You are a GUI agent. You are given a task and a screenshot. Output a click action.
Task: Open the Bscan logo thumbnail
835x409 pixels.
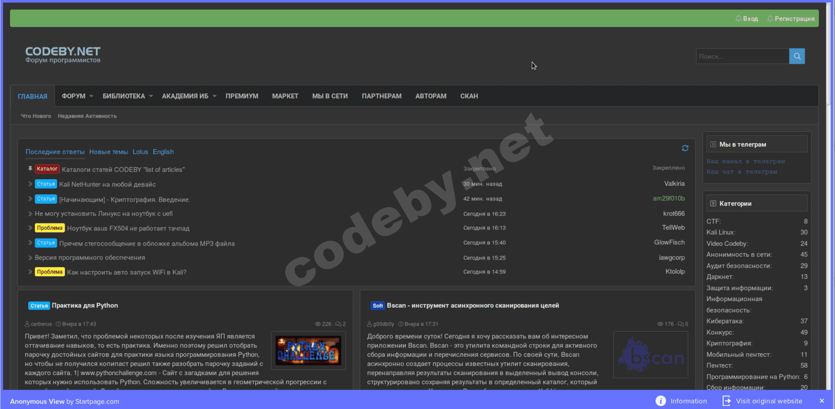651,355
